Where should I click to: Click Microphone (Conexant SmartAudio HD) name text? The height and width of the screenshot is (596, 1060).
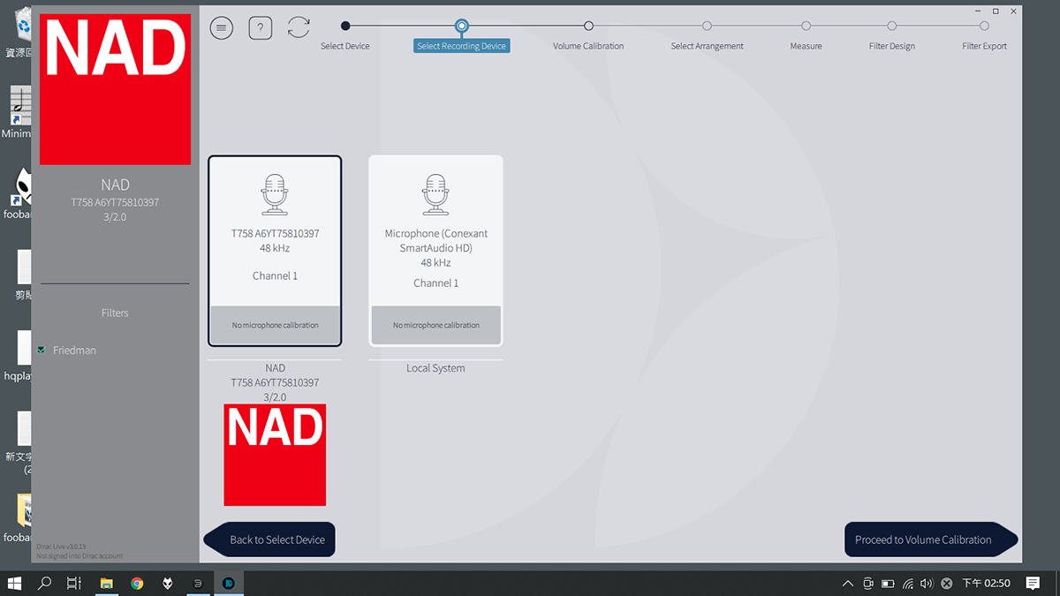click(436, 241)
